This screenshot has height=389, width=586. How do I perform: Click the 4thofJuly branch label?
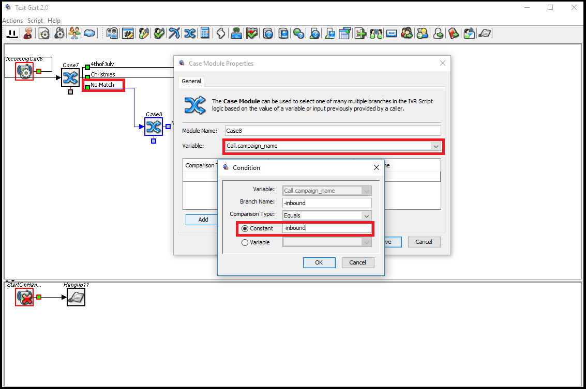(102, 64)
